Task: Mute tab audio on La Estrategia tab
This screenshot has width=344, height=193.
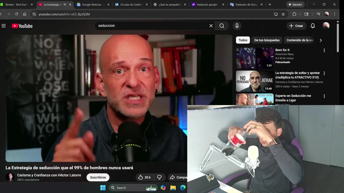Action: pyautogui.click(x=64, y=5)
